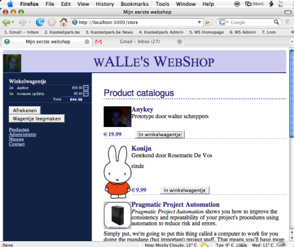Image resolution: width=294 pixels, height=247 pixels.
Task: Click the Pragmatic Project Automation book image
Action: (118, 215)
